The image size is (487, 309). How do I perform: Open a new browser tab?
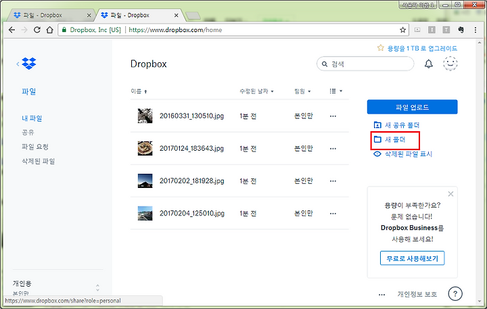pos(193,16)
